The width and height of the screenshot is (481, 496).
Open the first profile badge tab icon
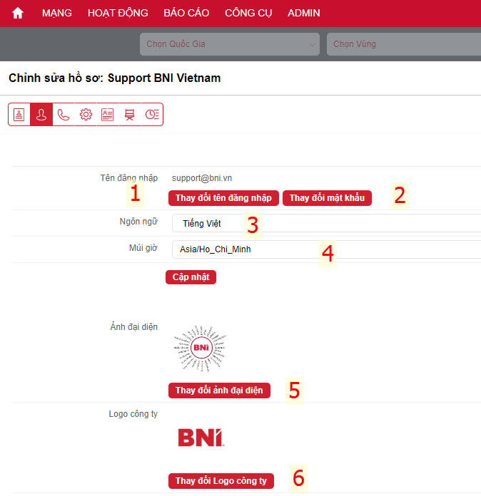pyautogui.click(x=19, y=115)
